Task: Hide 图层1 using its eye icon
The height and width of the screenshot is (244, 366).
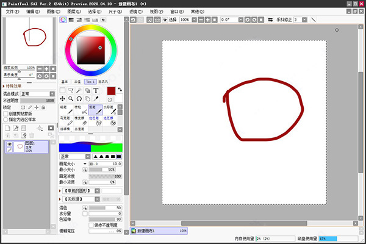Action: click(9, 145)
